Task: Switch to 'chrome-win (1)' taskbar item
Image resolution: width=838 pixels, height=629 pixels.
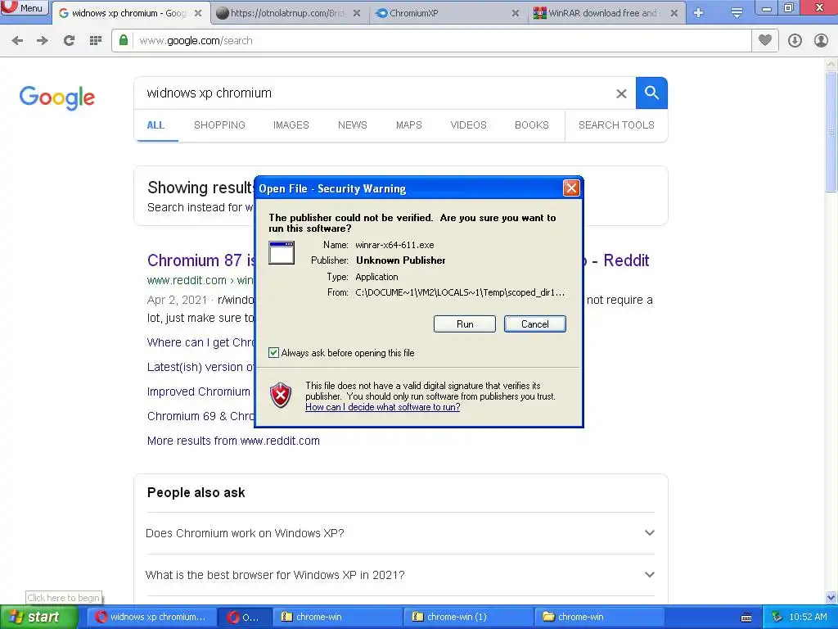Action: click(468, 617)
